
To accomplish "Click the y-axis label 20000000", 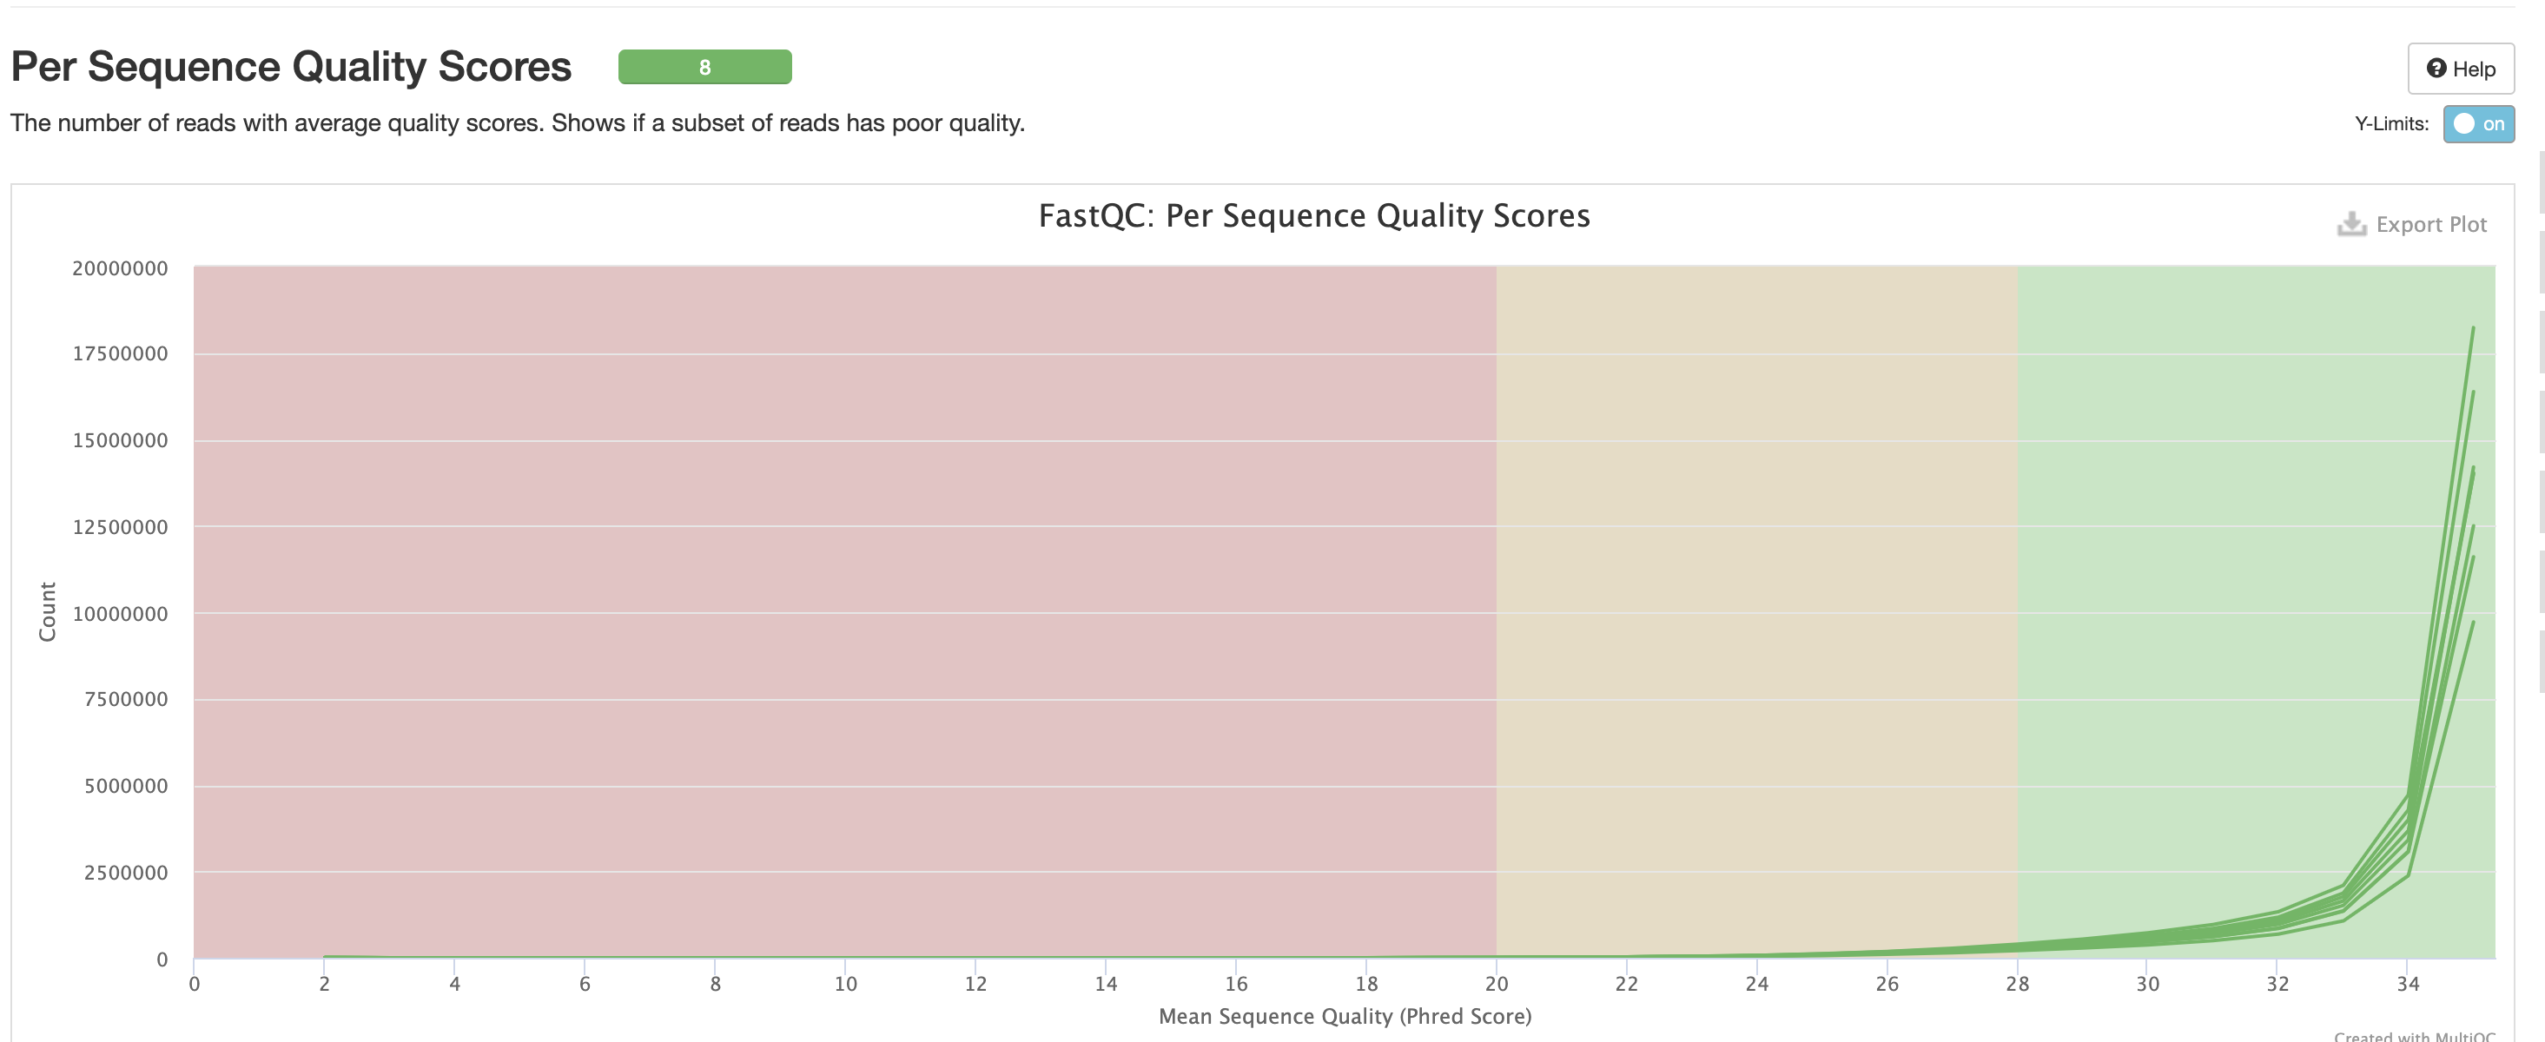I will click(x=120, y=267).
